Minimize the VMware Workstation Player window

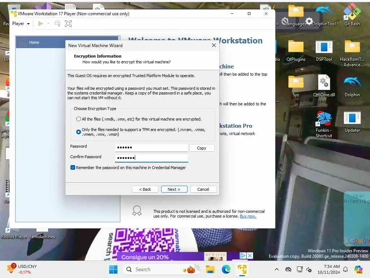(232, 13)
